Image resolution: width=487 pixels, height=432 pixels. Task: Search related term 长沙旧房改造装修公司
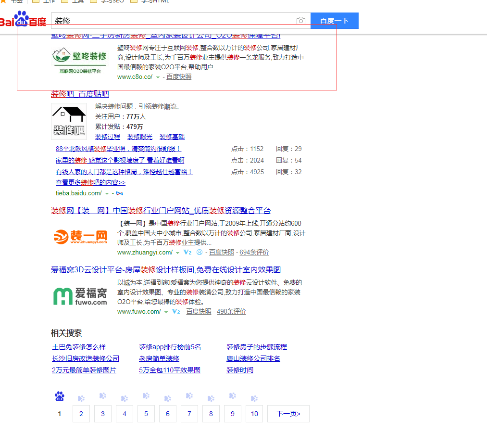click(86, 358)
